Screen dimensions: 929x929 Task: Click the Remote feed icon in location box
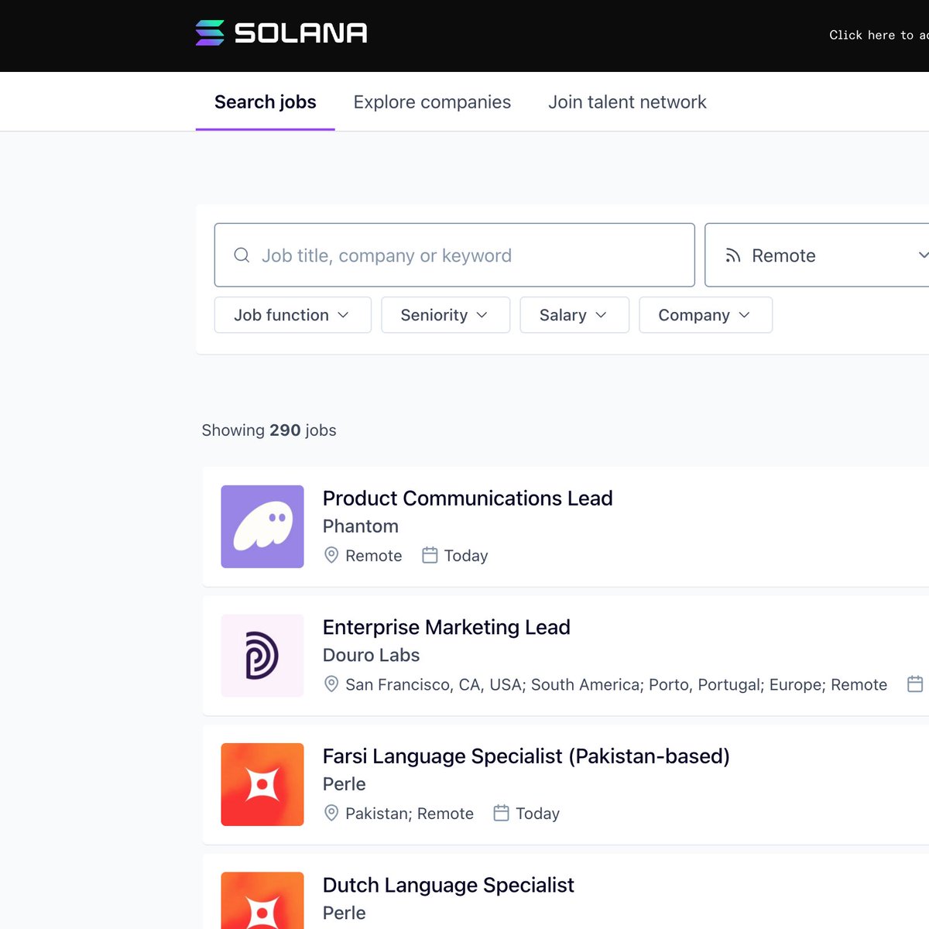[733, 255]
